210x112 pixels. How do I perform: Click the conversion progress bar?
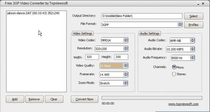(152, 98)
